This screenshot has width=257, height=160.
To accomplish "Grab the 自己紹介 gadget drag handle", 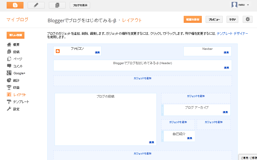I will tap(162, 136).
